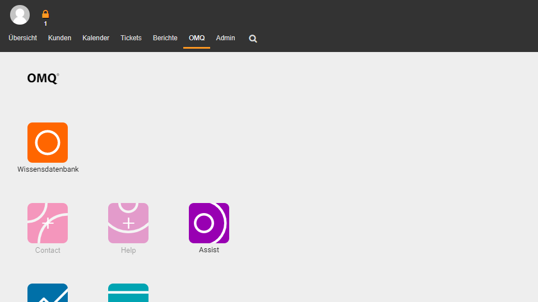The image size is (538, 302).
Task: Click the Assist label text
Action: (x=209, y=250)
